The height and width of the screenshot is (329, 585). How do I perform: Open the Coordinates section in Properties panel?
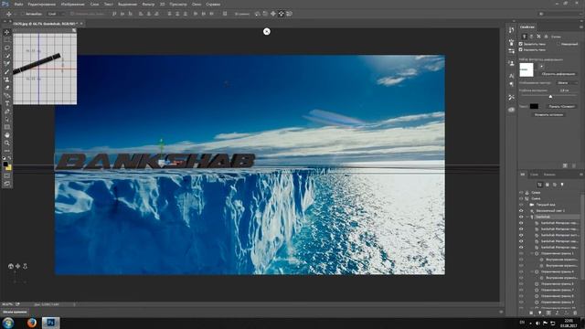547,37
